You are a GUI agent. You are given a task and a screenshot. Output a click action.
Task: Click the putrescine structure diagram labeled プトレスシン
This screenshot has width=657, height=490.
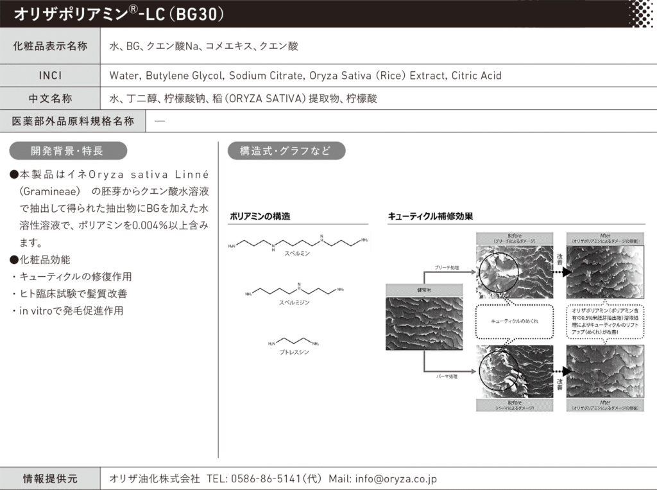294,346
